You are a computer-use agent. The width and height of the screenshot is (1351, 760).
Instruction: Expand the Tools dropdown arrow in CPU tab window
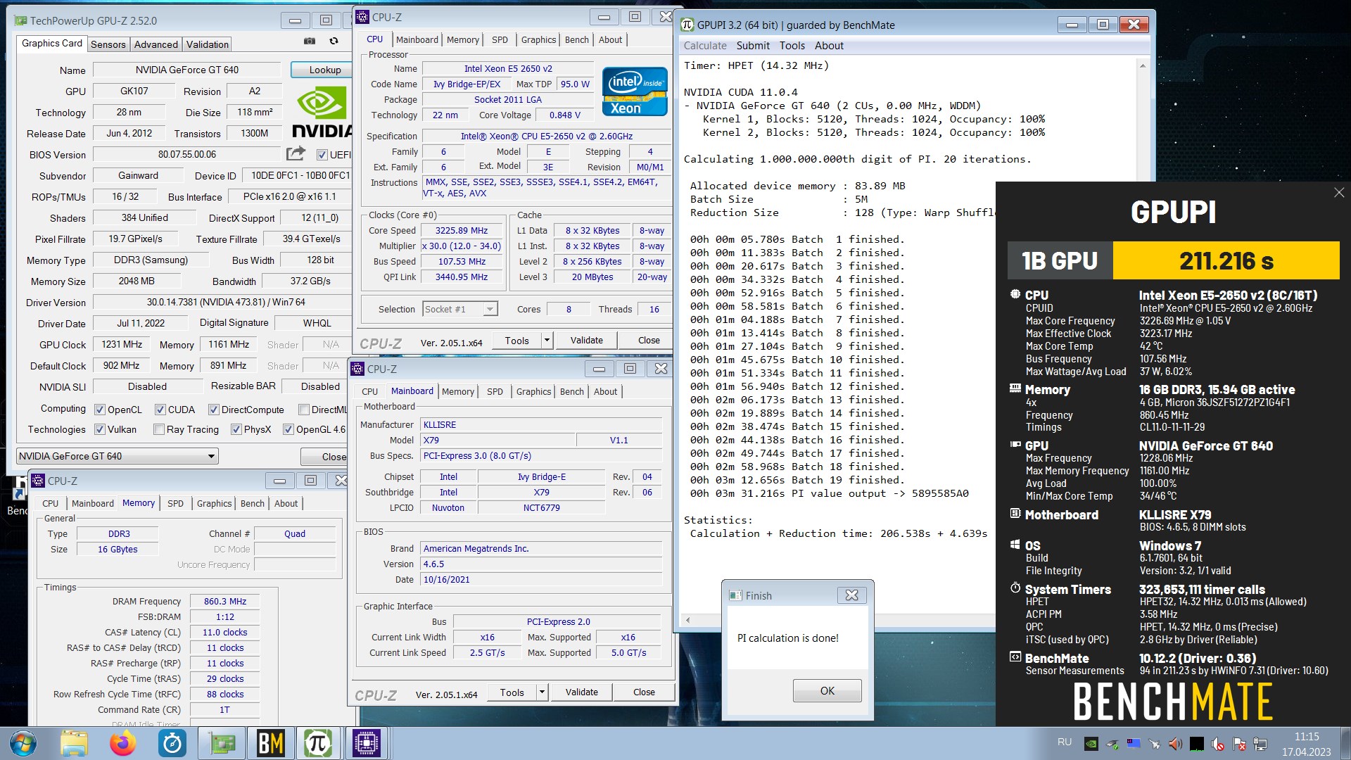point(547,341)
